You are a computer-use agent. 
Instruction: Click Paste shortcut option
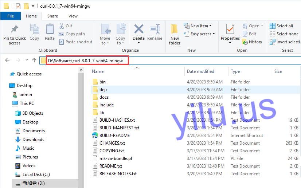tap(75, 42)
